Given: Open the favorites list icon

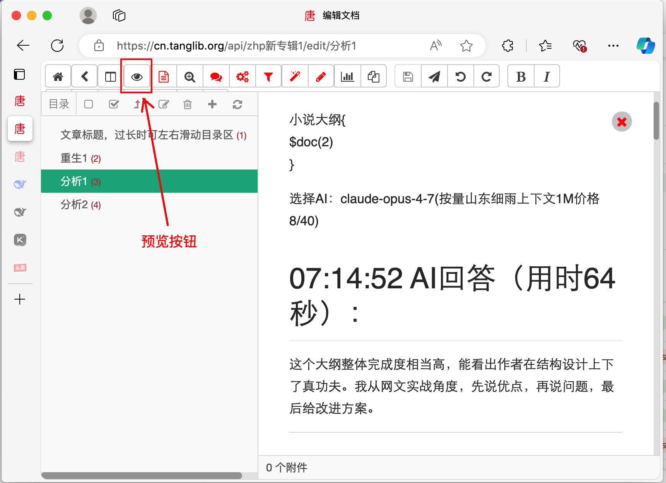Looking at the screenshot, I should (x=545, y=46).
